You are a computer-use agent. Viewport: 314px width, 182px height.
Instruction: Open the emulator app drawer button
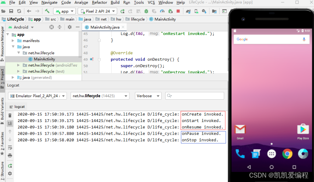tap(272, 154)
